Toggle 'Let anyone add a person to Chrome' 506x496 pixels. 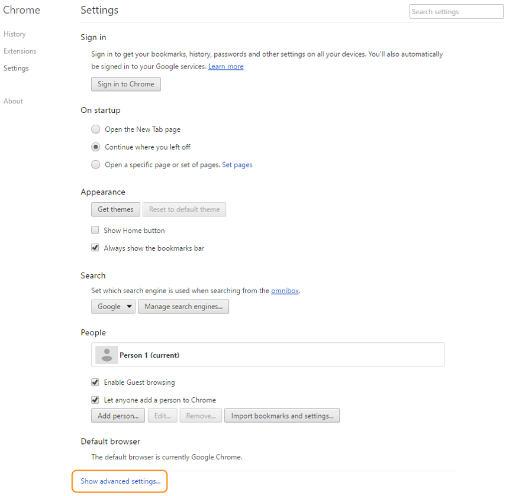[x=95, y=400]
